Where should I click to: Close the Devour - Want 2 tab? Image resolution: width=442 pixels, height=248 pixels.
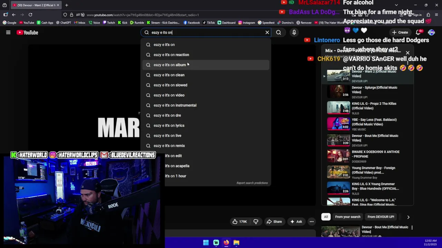(58, 5)
